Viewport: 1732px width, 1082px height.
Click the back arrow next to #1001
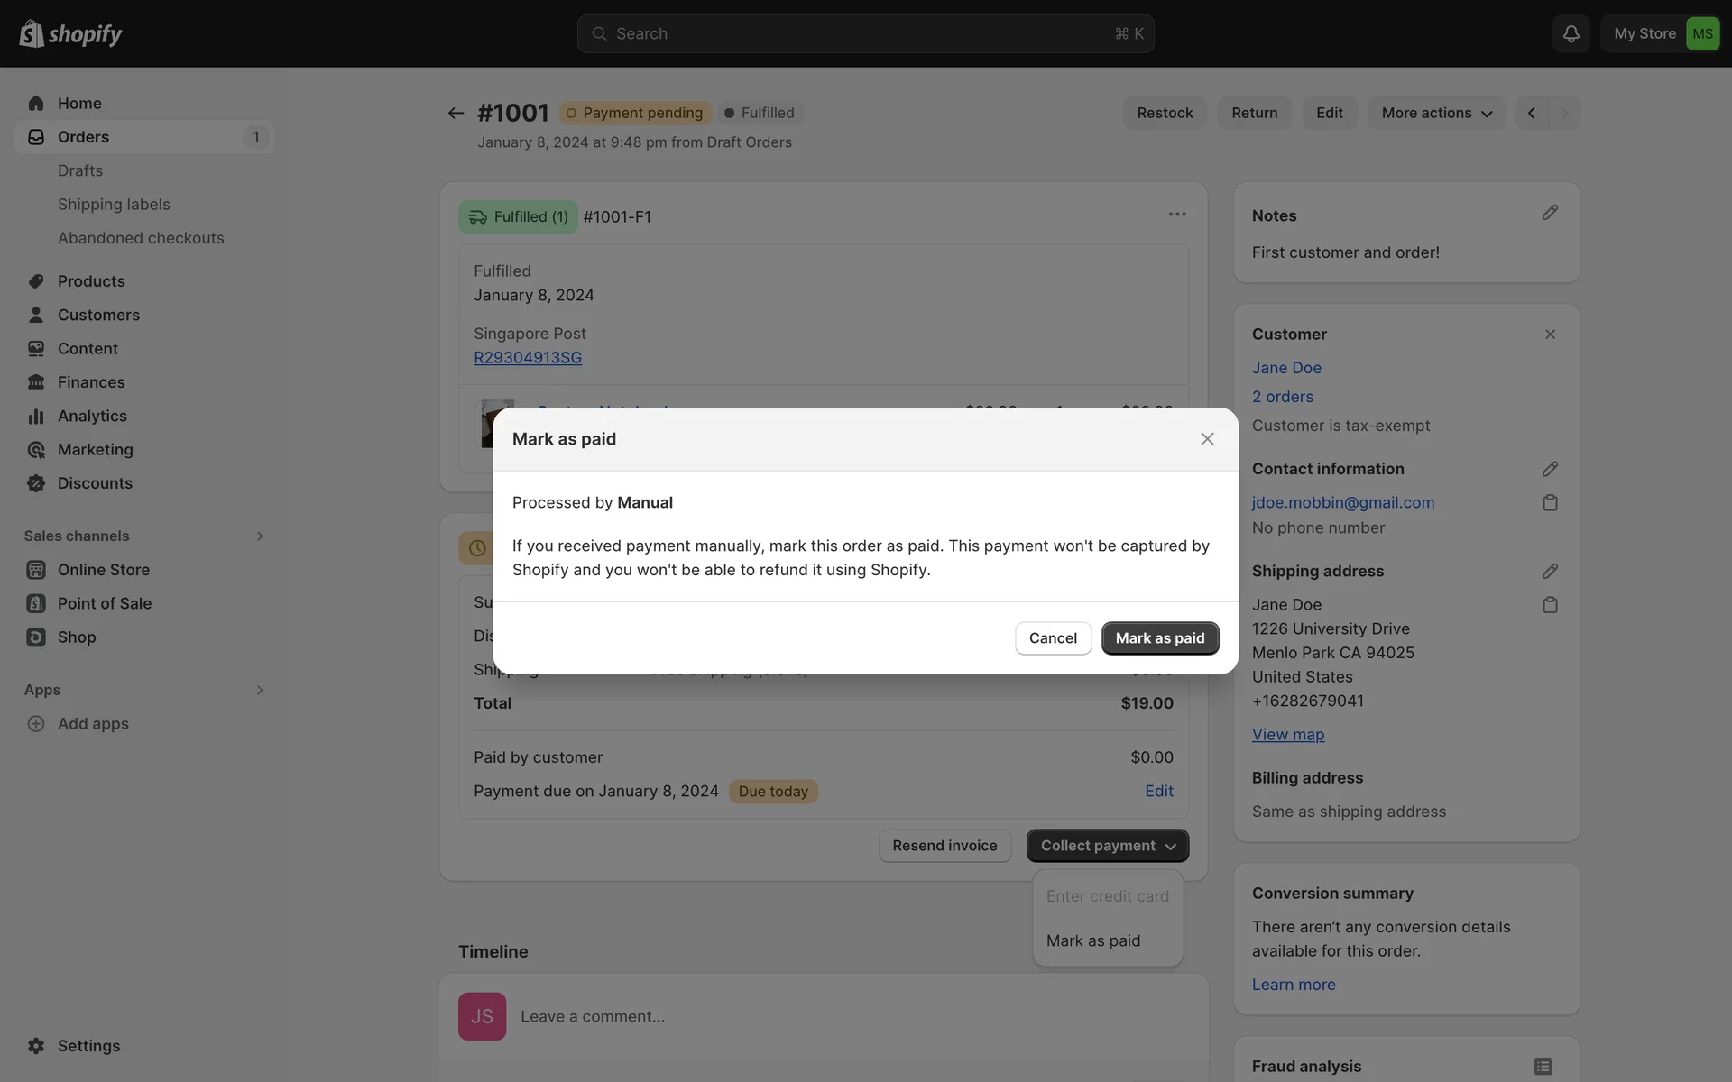coord(456,113)
